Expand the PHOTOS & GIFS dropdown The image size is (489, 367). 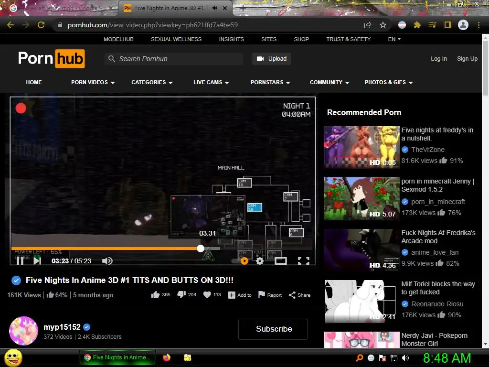click(x=389, y=82)
